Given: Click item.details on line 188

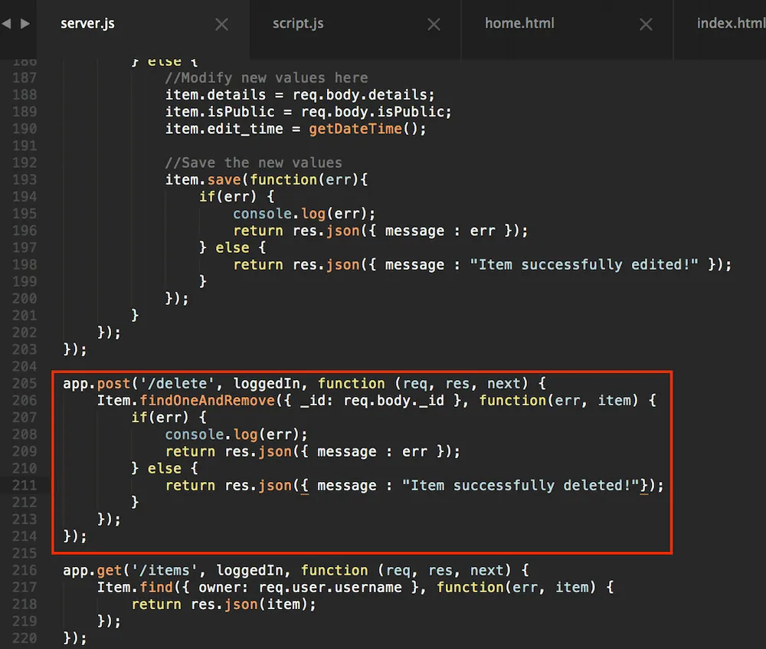Looking at the screenshot, I should (215, 95).
